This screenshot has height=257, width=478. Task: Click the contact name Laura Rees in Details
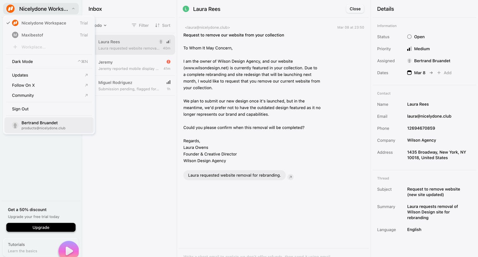click(418, 104)
